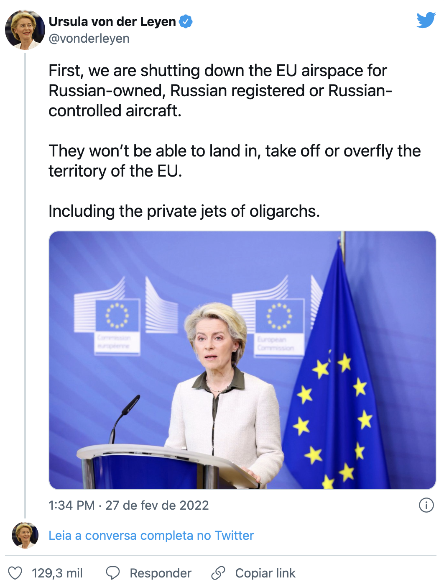Click the 129,3 mil likes count
Viewport: 444px width, 585px height.
(57, 573)
